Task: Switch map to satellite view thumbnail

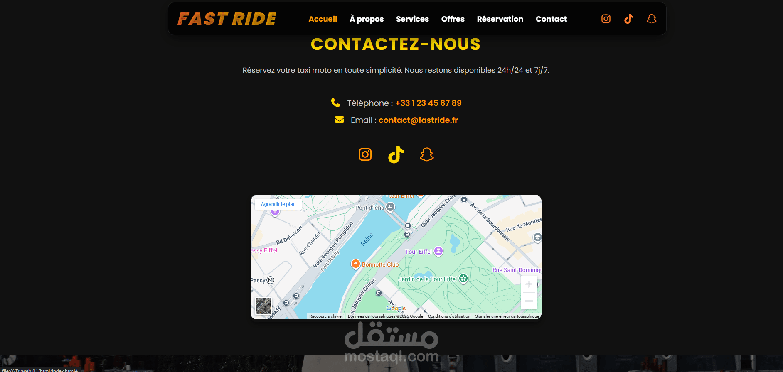Action: [263, 306]
